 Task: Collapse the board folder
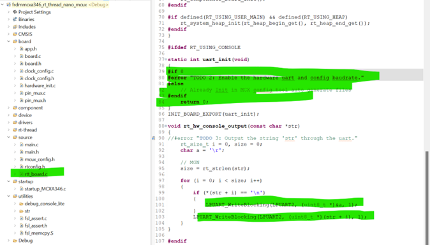[8, 41]
